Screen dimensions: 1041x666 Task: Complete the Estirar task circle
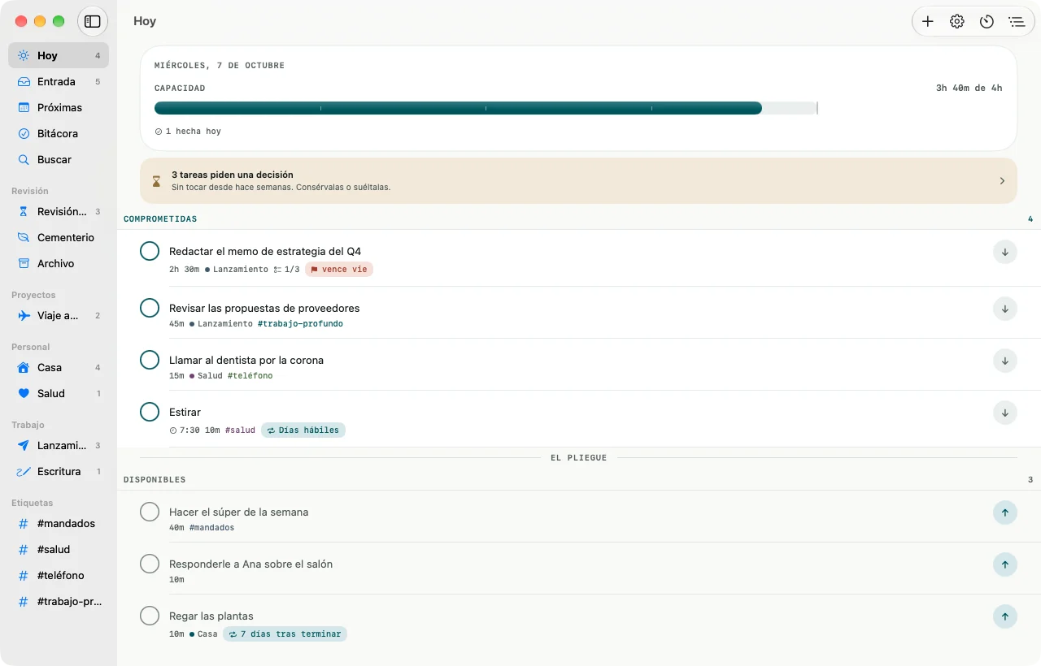(x=150, y=412)
